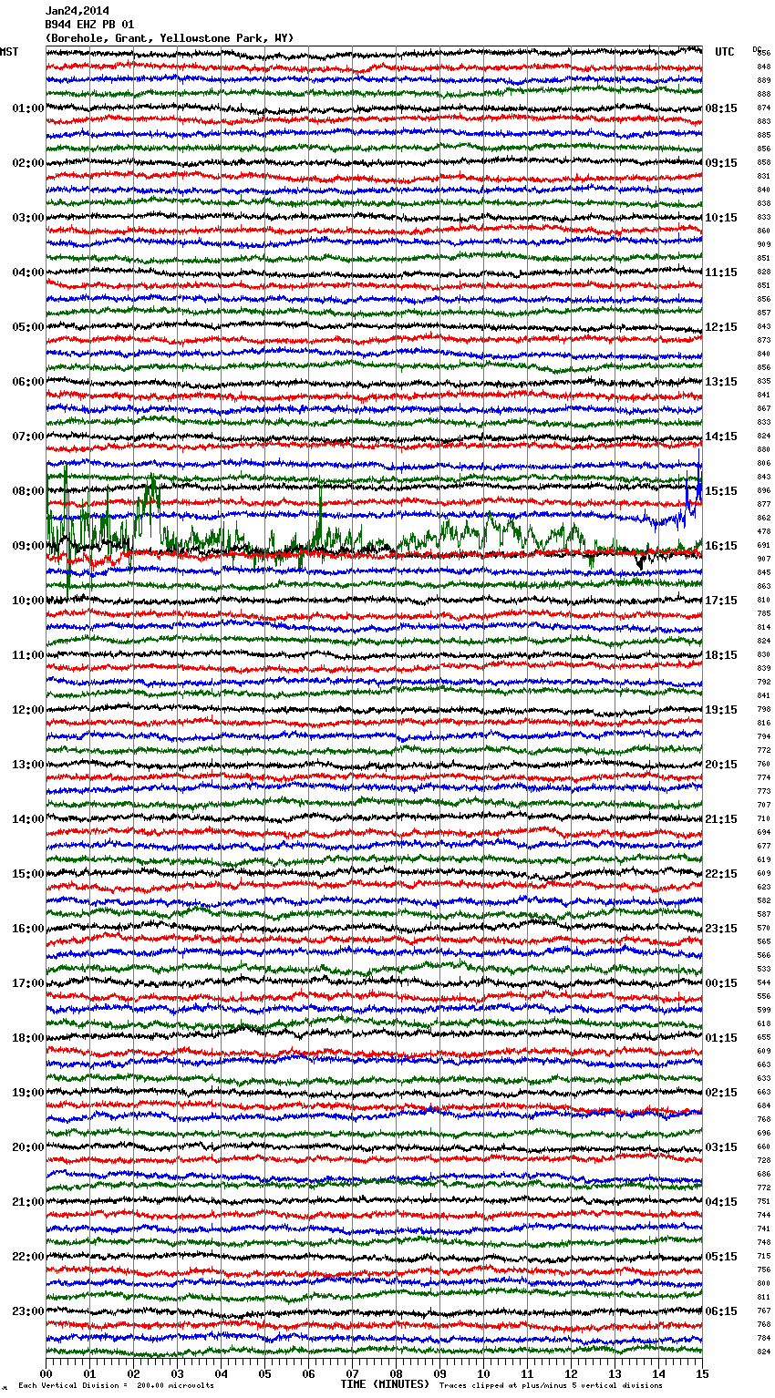Select the 11:00 MST time label
The image size is (775, 1398).
[28, 655]
